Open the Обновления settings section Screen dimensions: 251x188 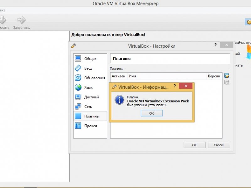90,78
